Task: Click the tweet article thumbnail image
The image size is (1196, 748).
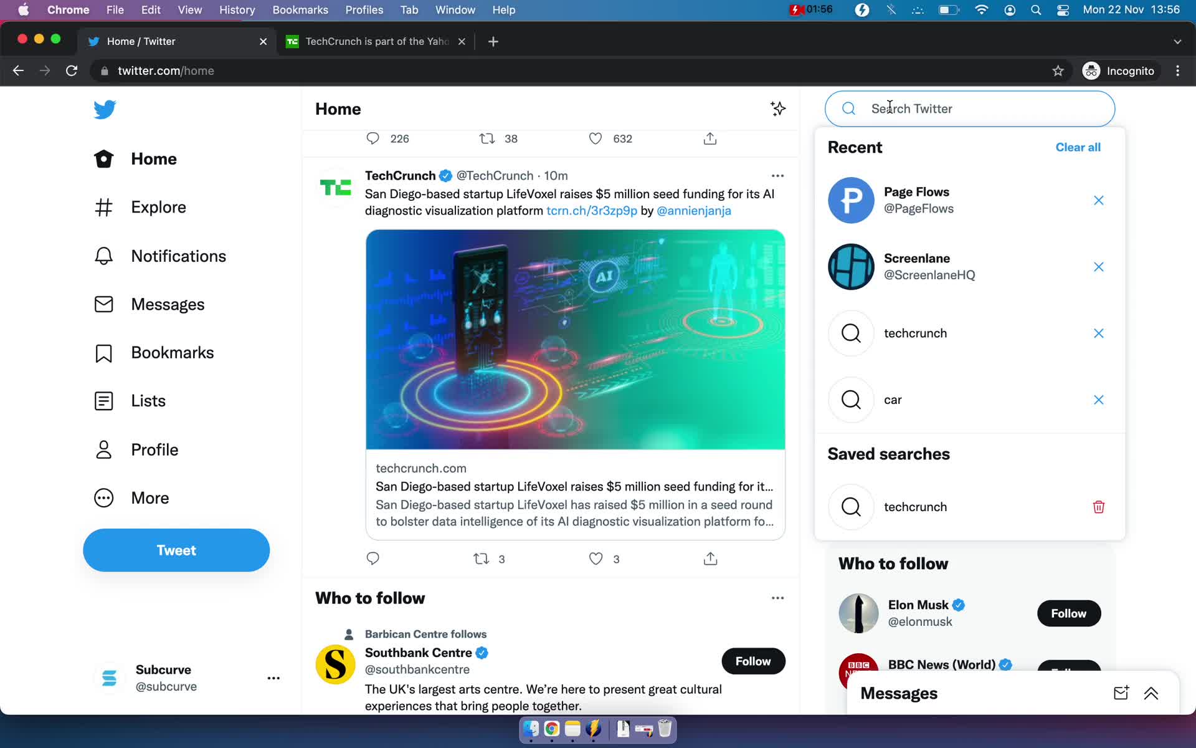Action: pos(575,338)
